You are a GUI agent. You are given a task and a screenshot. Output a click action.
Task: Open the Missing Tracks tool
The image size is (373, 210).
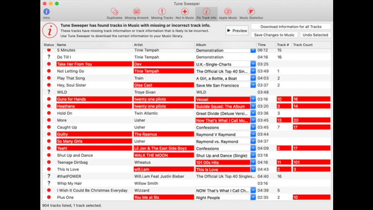(162, 13)
